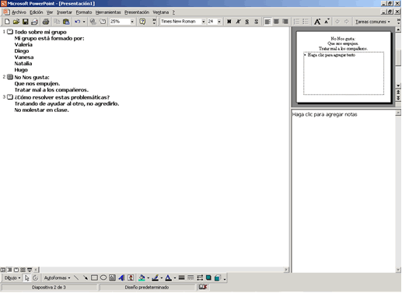402x293 pixels.
Task: Apply shadow style to object
Action: [x=208, y=278]
